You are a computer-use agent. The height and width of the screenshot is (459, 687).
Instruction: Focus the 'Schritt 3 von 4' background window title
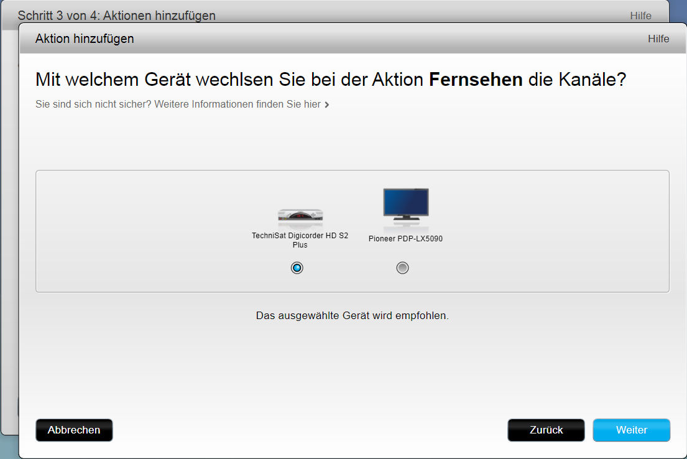[x=117, y=16]
